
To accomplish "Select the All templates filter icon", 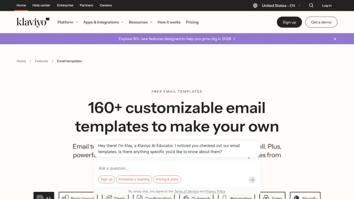I will point(40,197).
